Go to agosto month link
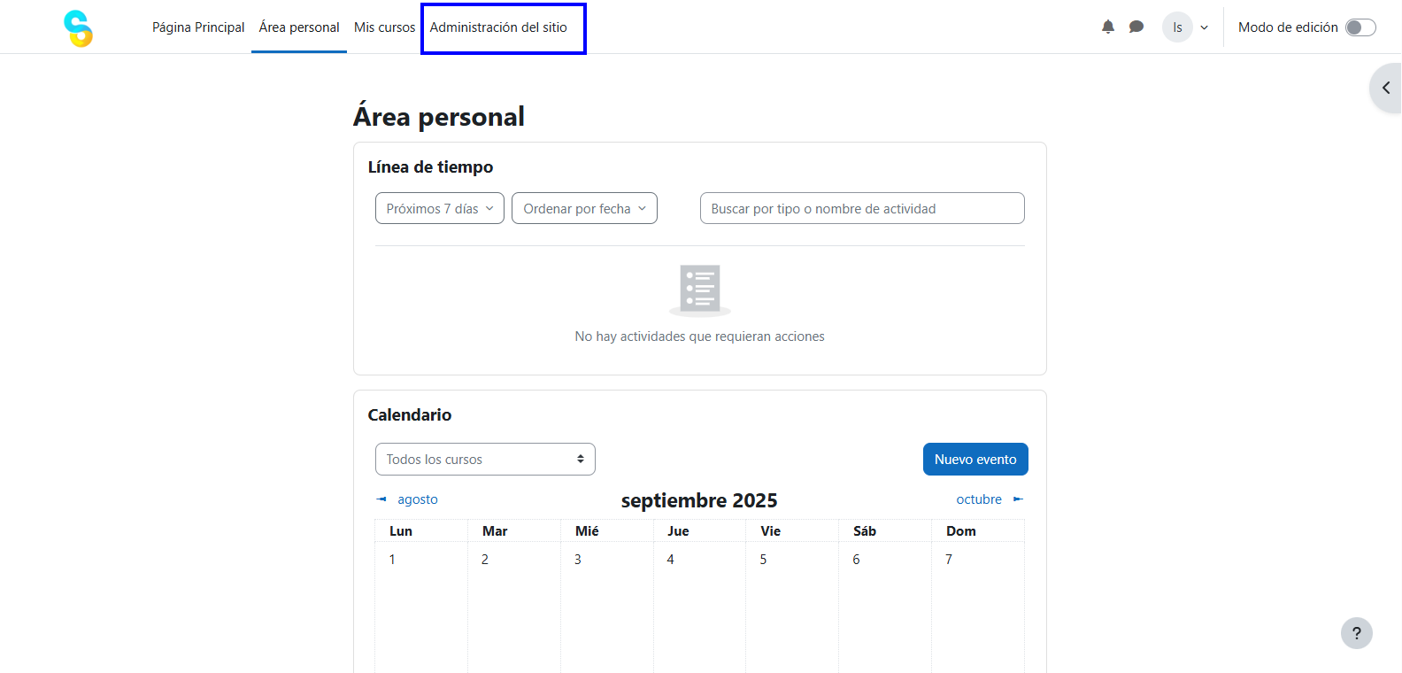1402x673 pixels. click(417, 499)
